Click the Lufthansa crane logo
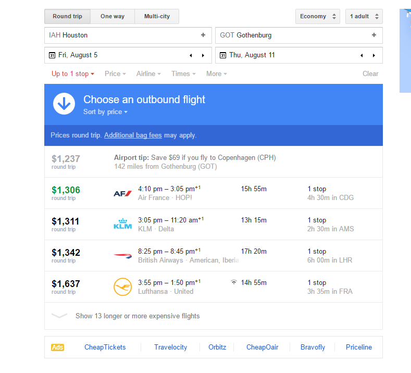 122,287
